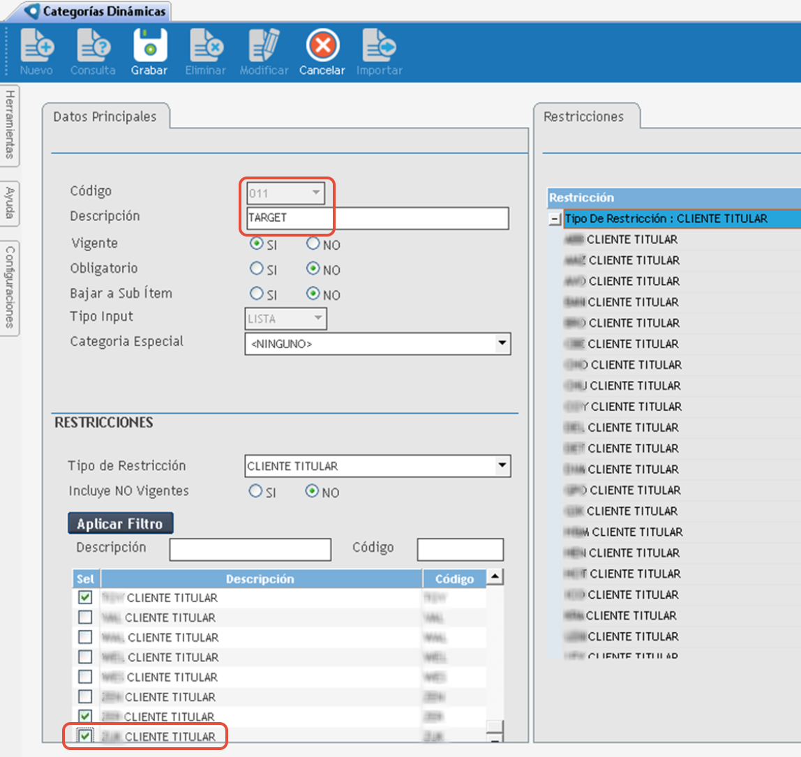Click the Modificar toolbar icon

click(x=264, y=52)
